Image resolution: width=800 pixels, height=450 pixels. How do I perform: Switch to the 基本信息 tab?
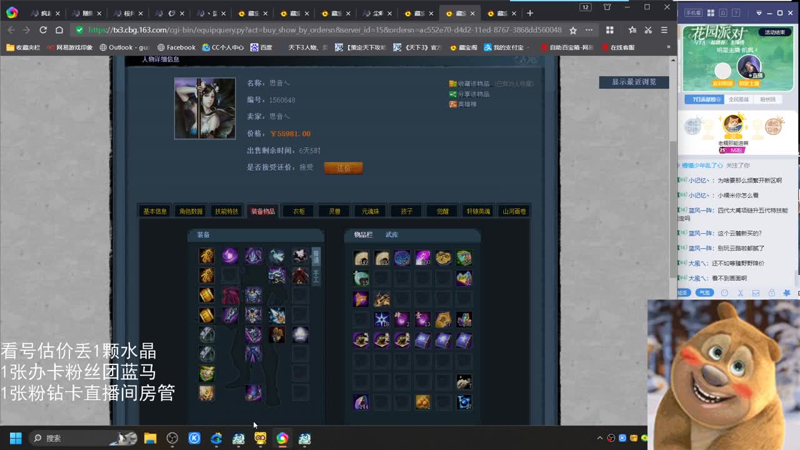click(154, 211)
